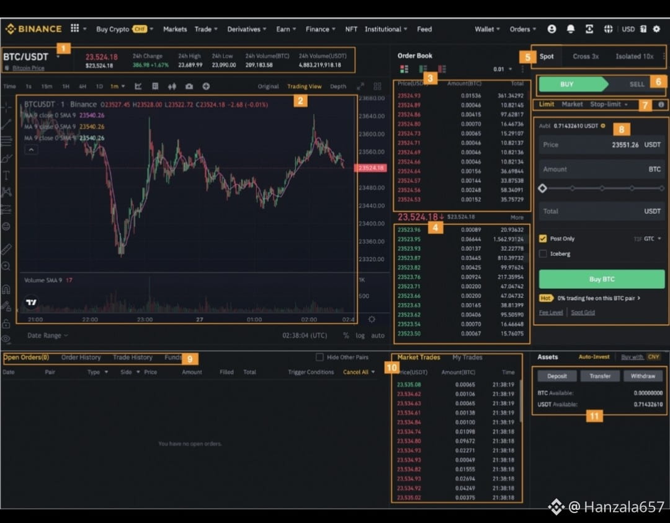
Task: Expand the Wallet menu
Action: (487, 29)
